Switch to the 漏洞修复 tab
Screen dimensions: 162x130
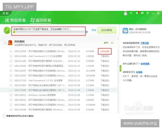[41, 20]
